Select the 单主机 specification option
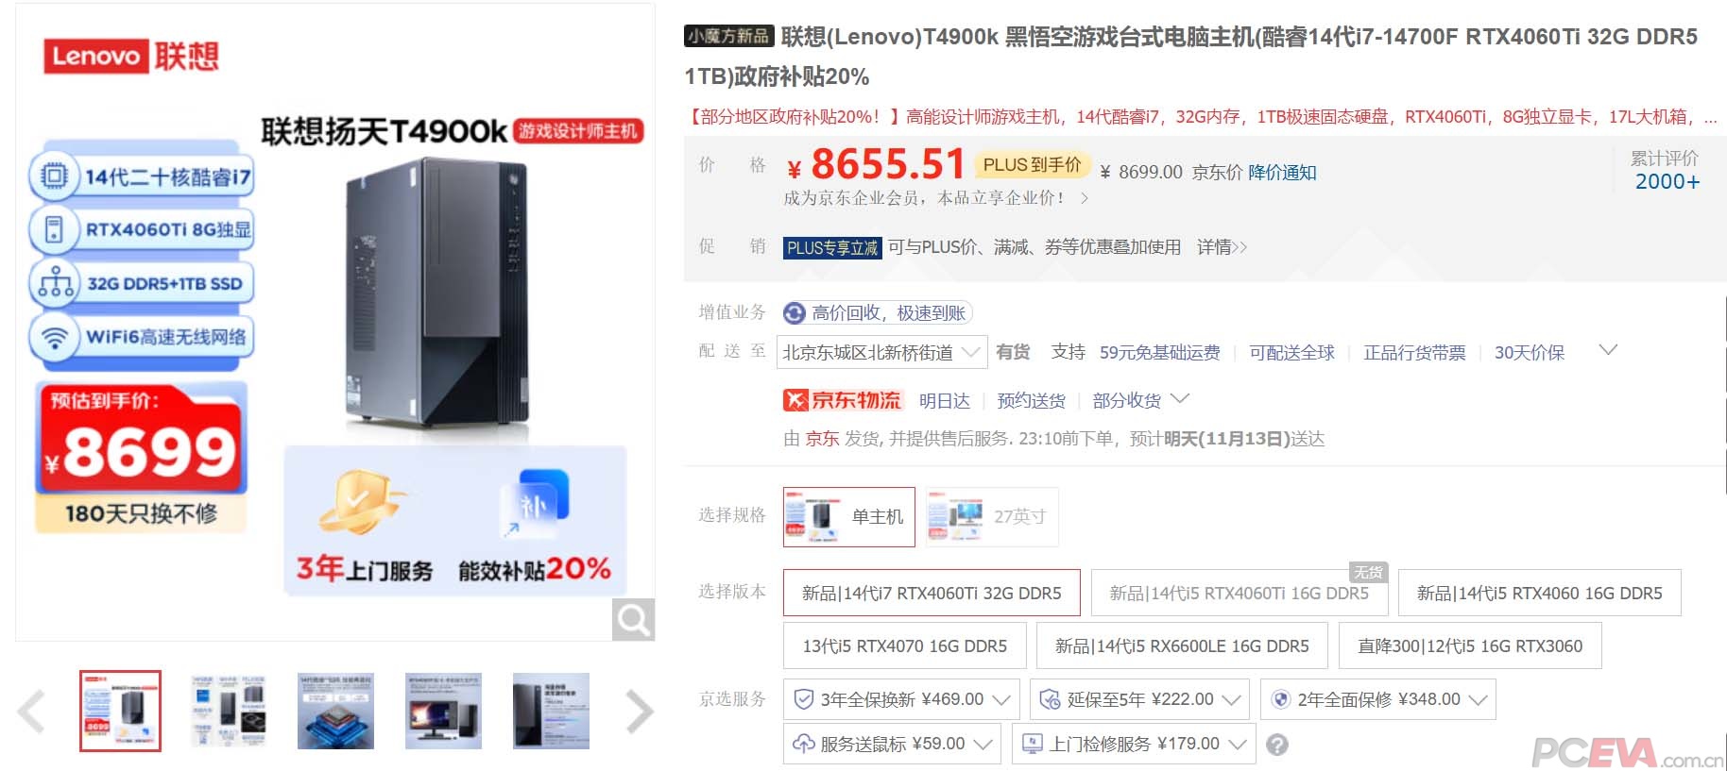Screen dimensions: 1727x771 pyautogui.click(x=849, y=516)
